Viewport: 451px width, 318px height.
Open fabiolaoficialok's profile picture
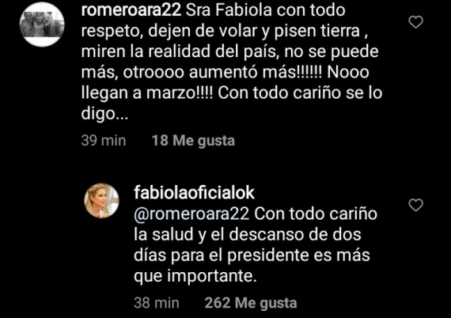(101, 201)
